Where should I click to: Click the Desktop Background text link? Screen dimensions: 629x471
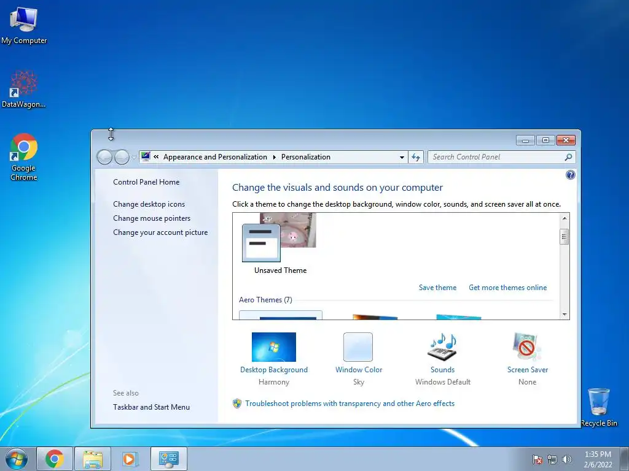point(273,370)
